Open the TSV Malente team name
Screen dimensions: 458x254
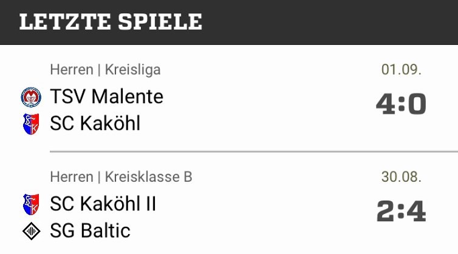point(106,96)
